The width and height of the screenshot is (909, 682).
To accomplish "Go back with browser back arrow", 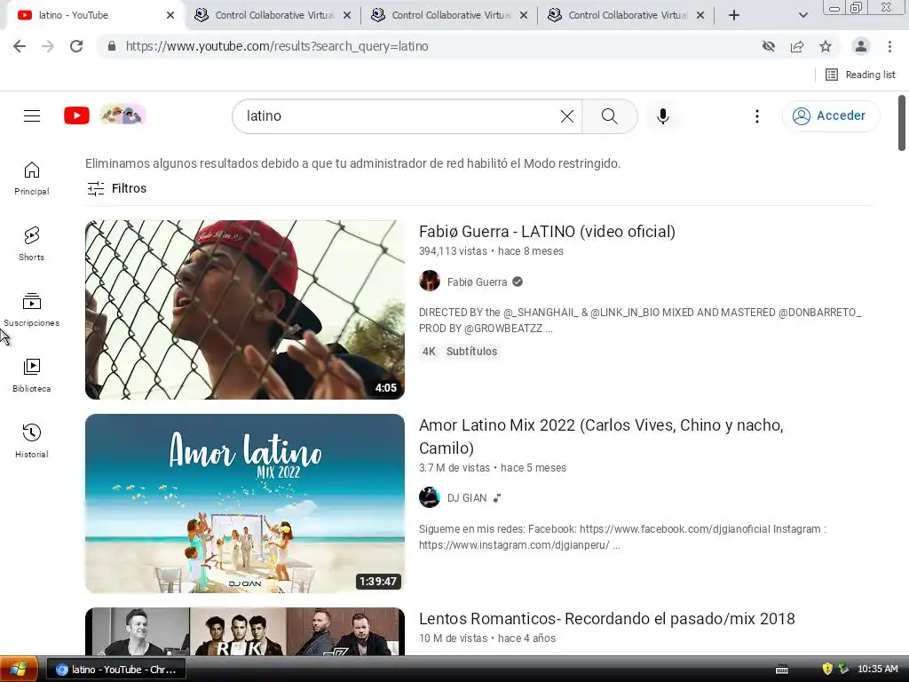I will tap(20, 46).
